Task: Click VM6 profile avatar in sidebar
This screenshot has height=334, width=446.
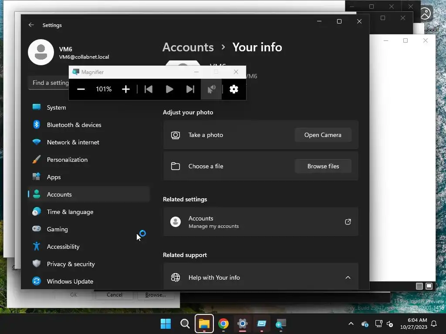Action: pyautogui.click(x=41, y=52)
